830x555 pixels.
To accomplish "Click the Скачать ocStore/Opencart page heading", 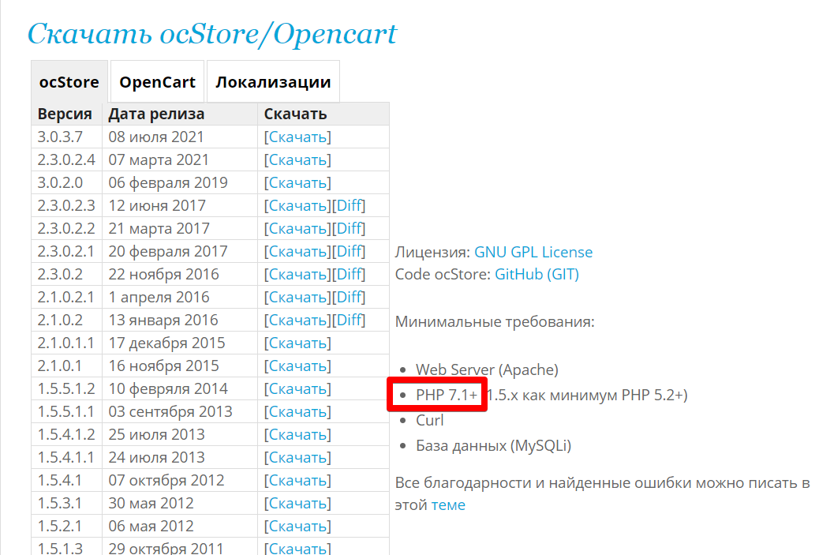I will [x=212, y=33].
